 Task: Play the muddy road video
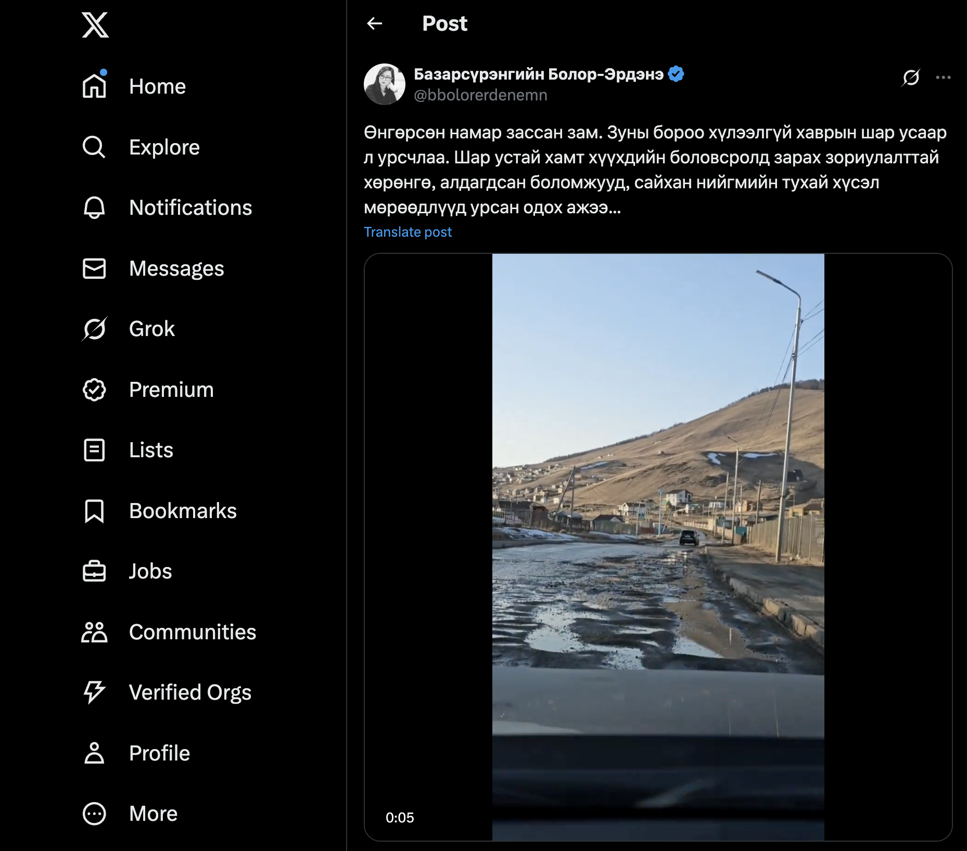coord(658,546)
